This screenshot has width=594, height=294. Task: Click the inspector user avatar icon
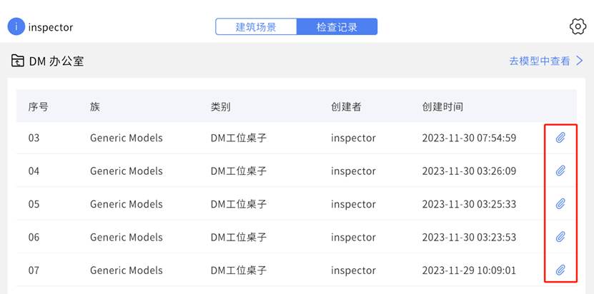[x=16, y=27]
